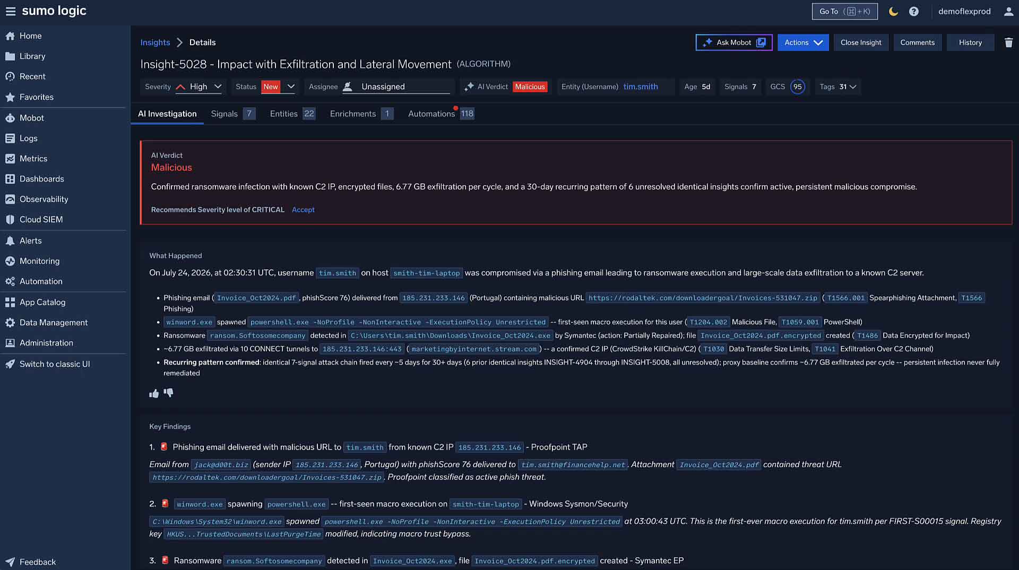The width and height of the screenshot is (1019, 570).
Task: Click the Favorites star icon
Action: pyautogui.click(x=10, y=97)
